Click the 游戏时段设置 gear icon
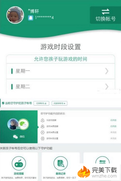This screenshot has height=181, width=121. [43, 138]
